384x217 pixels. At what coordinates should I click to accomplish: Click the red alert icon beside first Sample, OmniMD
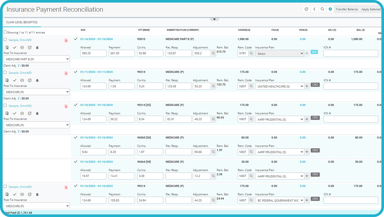tap(66, 41)
